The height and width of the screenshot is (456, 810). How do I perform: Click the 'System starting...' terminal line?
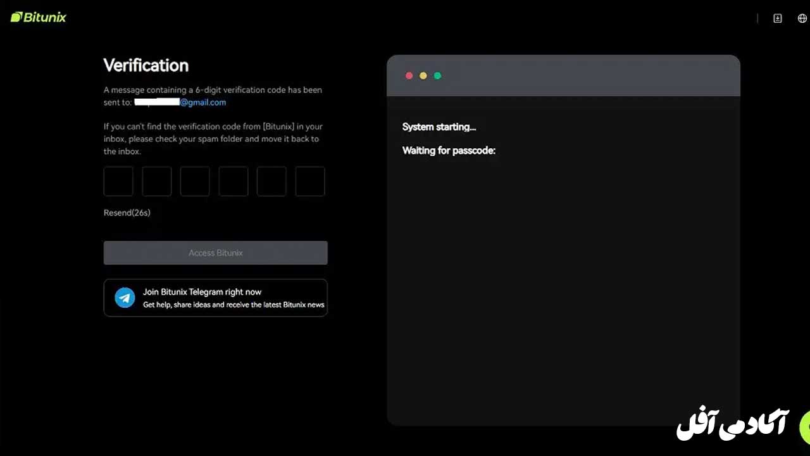[x=439, y=127]
